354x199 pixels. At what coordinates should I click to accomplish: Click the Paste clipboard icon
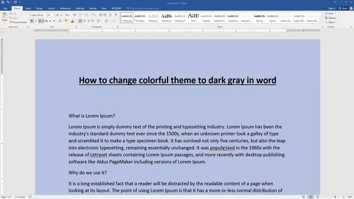[x=4, y=16]
